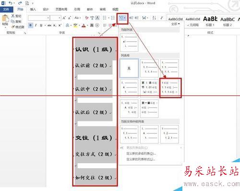Click the strikethrough abc icon
This screenshot has height=191, width=240.
(49, 25)
